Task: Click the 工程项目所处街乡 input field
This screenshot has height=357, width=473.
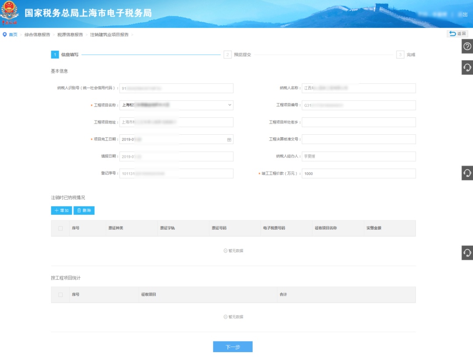Action: pyautogui.click(x=358, y=122)
